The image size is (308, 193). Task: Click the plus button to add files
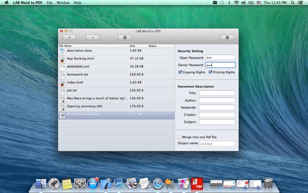(69, 37)
